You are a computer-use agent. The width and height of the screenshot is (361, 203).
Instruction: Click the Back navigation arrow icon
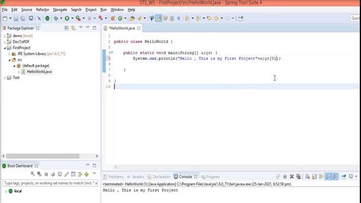[217, 19]
